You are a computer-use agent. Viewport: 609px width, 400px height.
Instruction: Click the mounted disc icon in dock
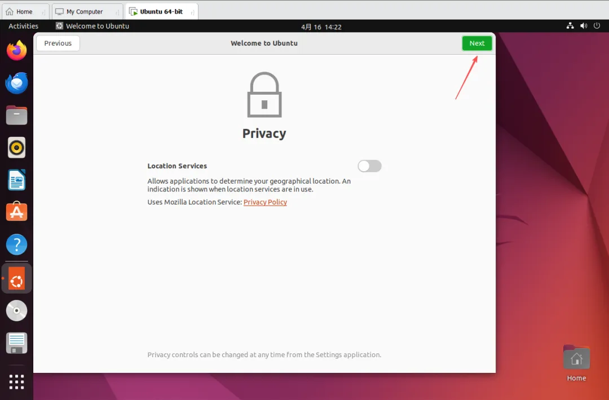17,310
